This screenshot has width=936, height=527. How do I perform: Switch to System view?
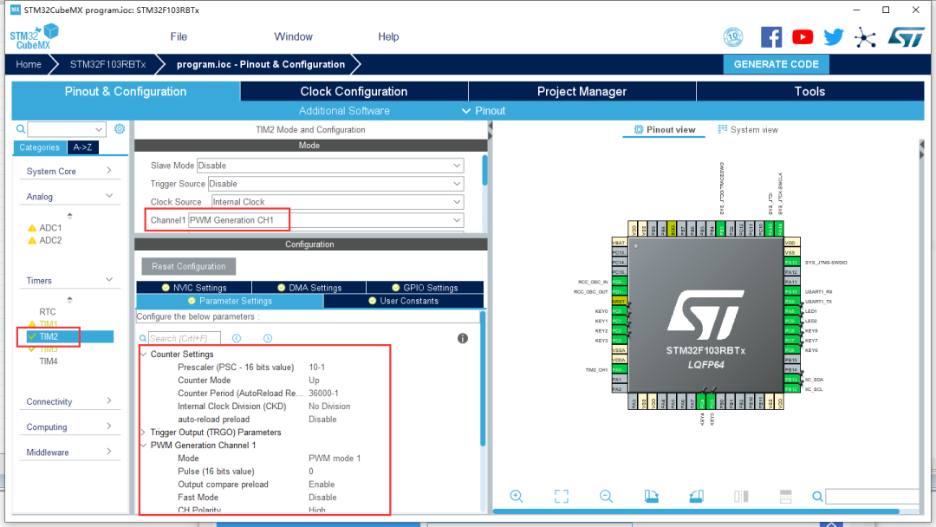[748, 129]
